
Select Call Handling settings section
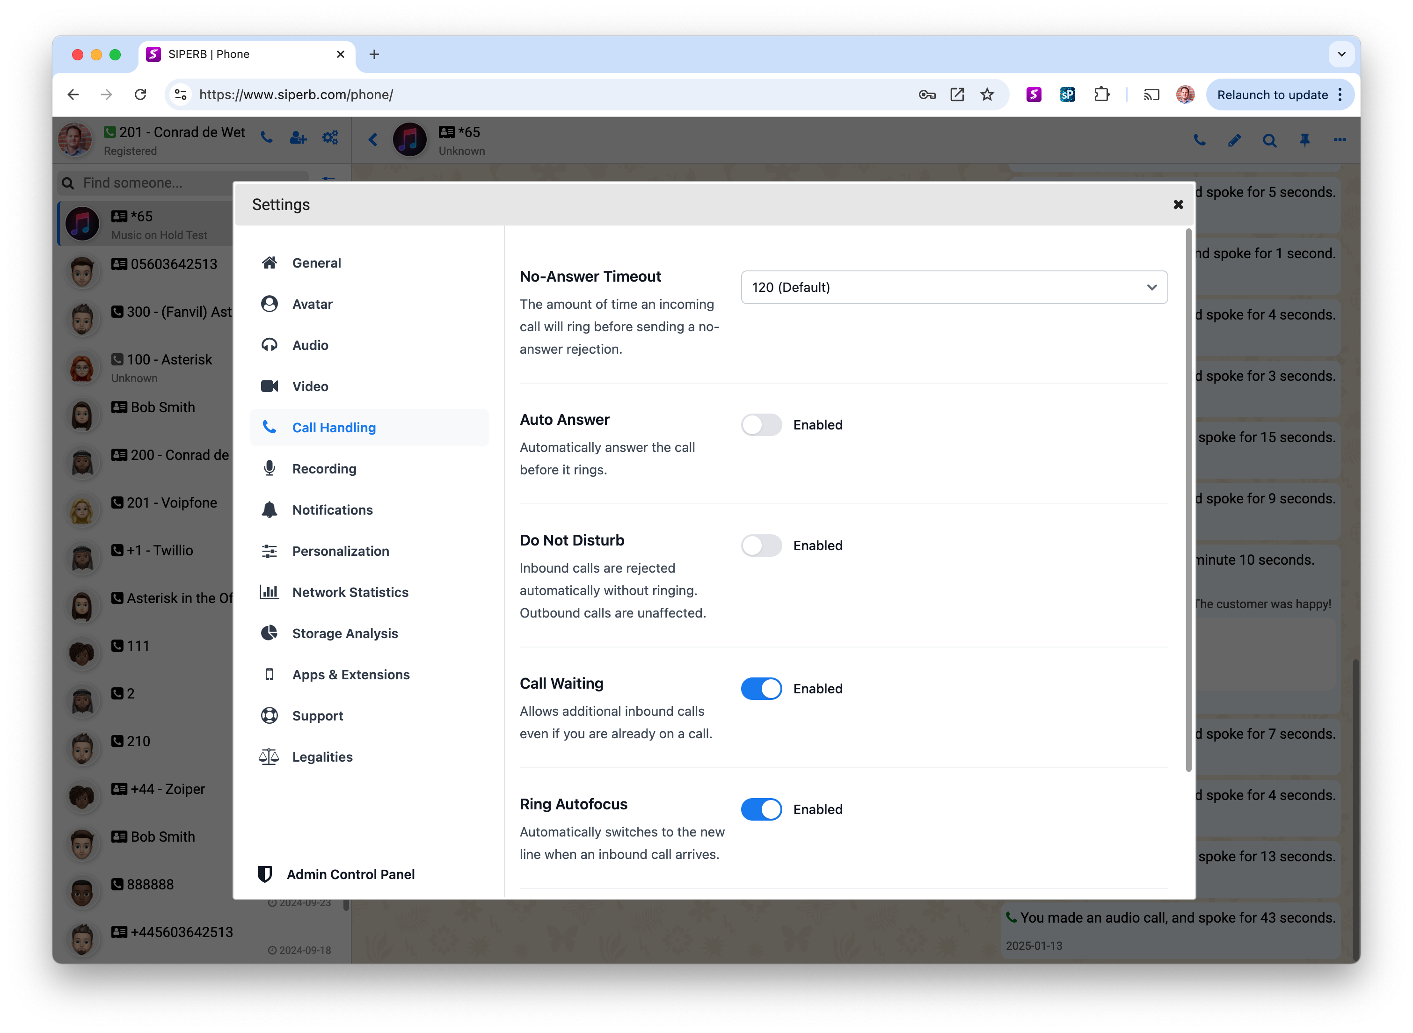(x=369, y=428)
